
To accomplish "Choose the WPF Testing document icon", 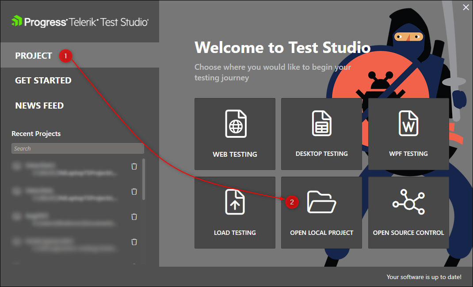I will (x=408, y=124).
